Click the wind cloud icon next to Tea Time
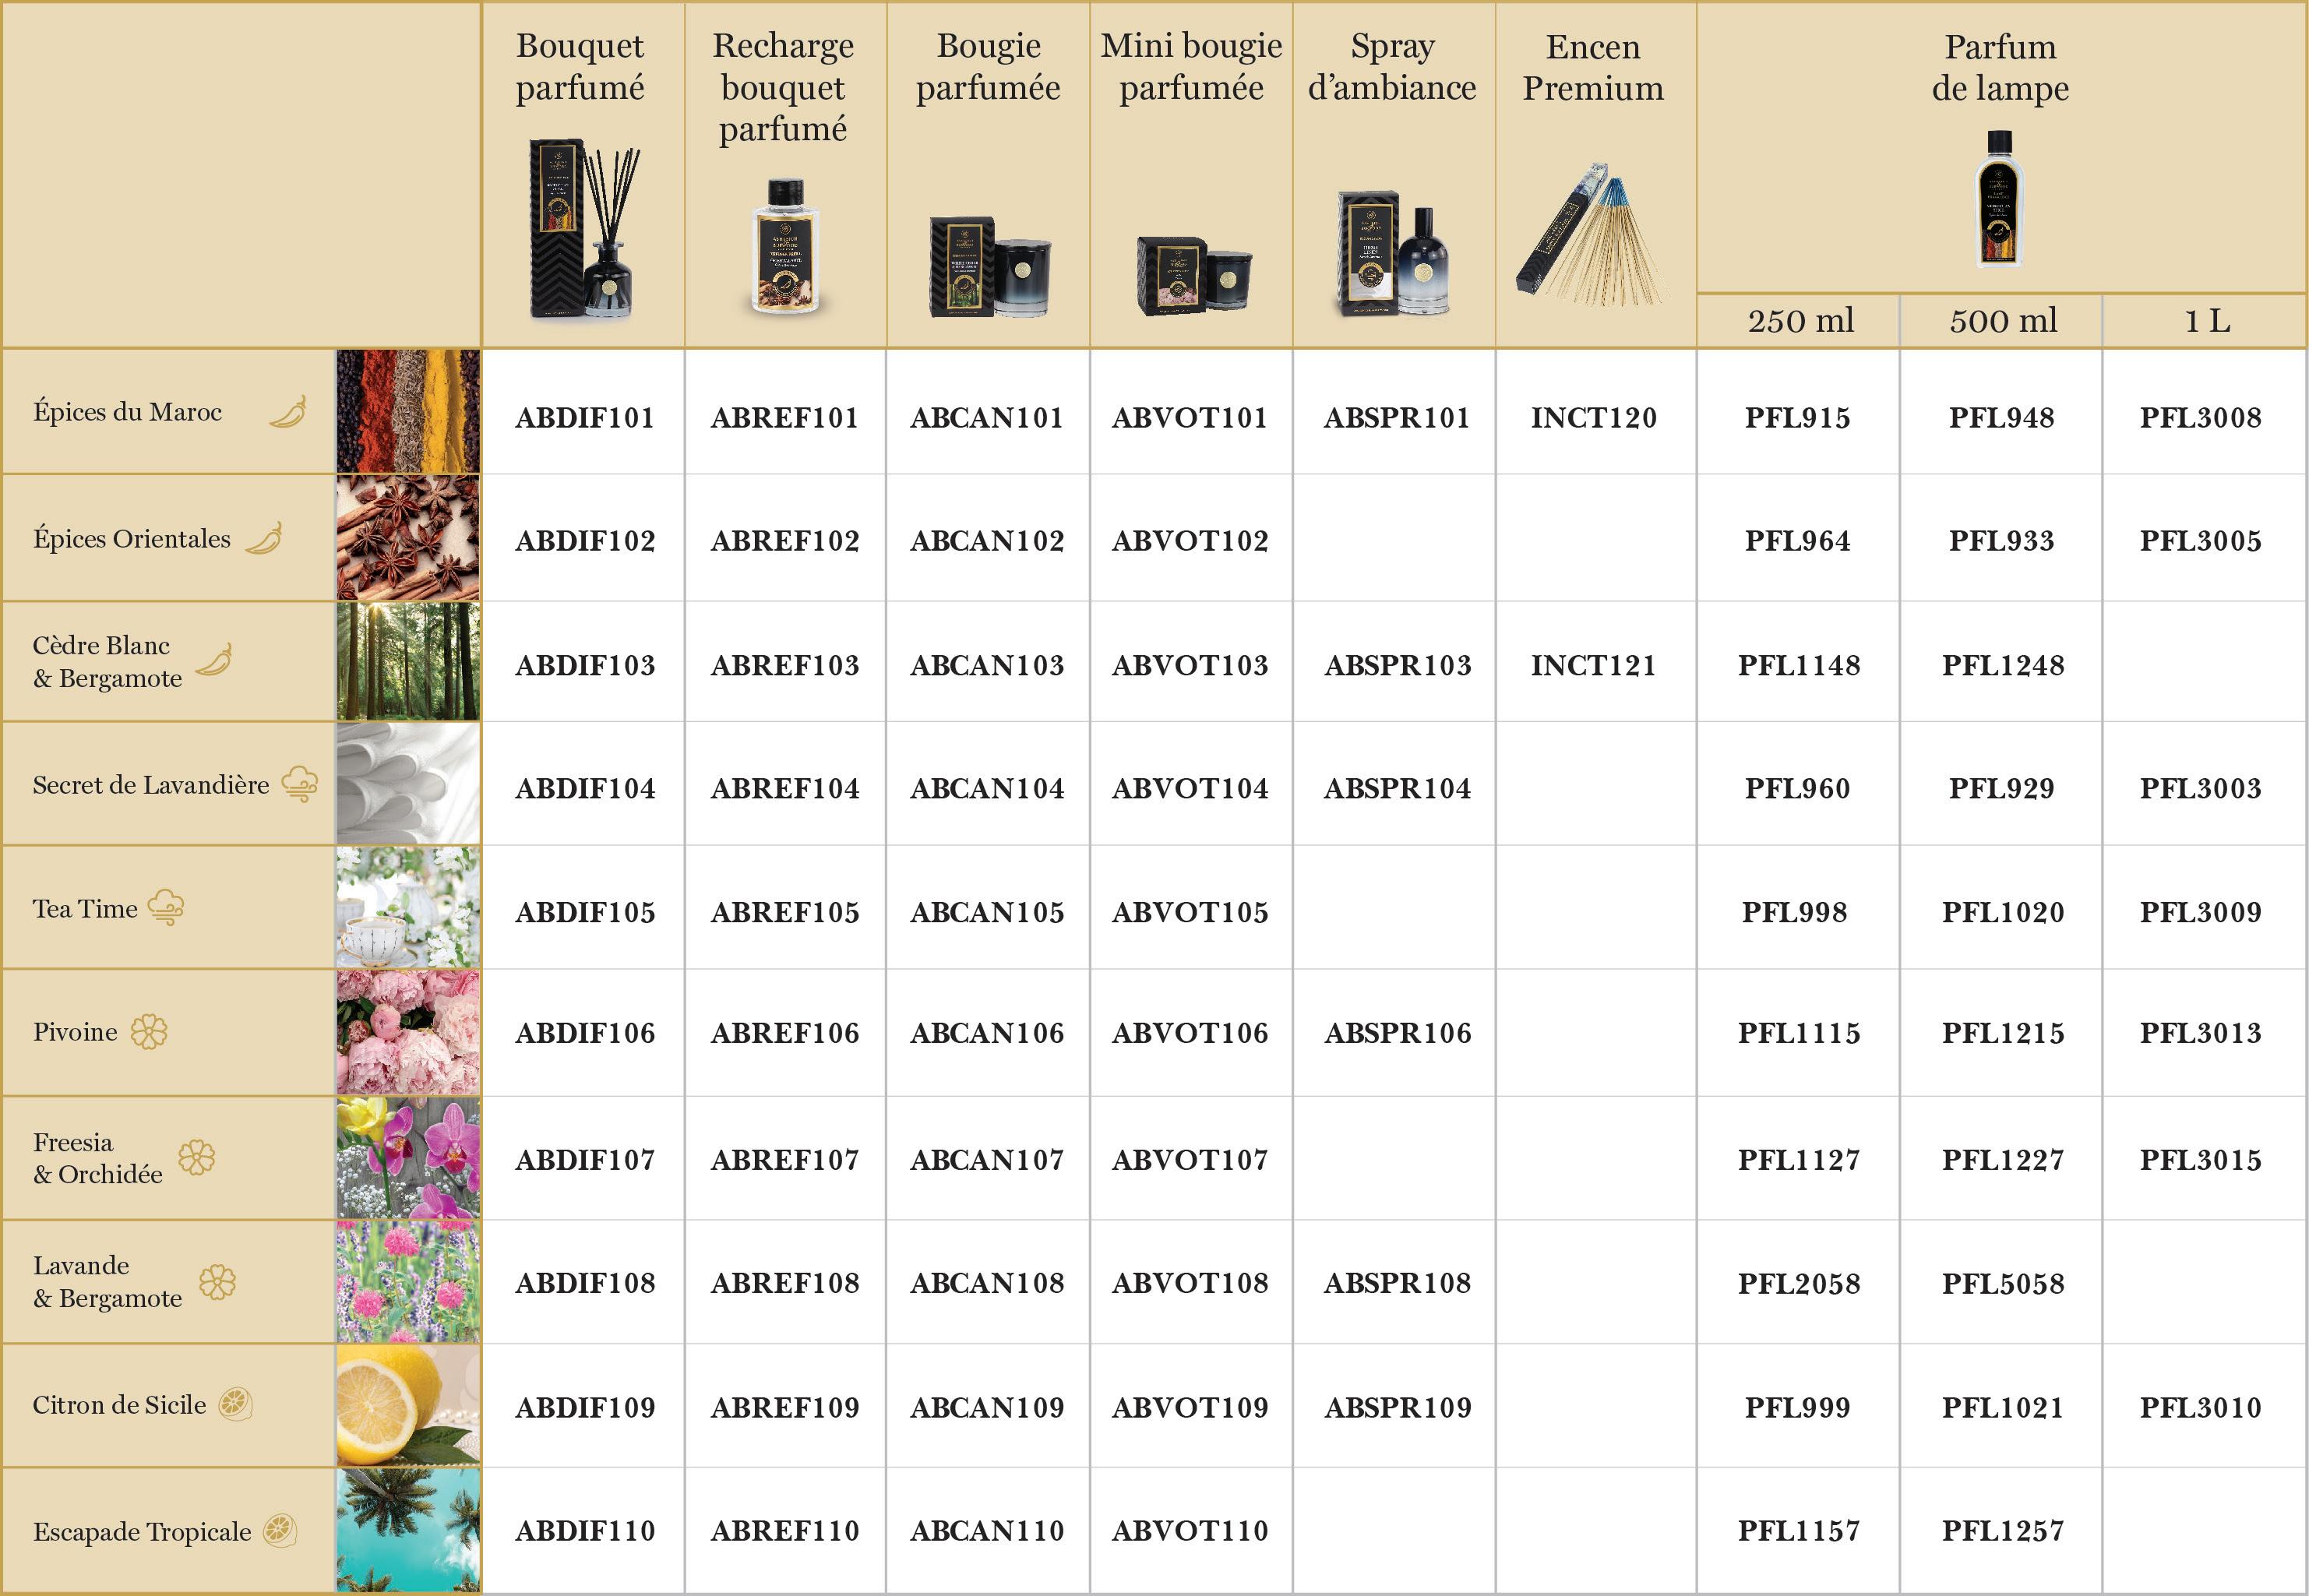The height and width of the screenshot is (1596, 2309). pos(166,907)
